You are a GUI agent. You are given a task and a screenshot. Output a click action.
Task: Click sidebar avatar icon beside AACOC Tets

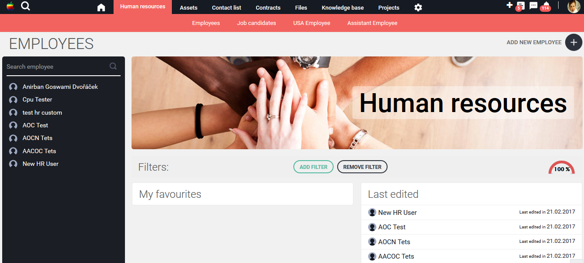13,151
